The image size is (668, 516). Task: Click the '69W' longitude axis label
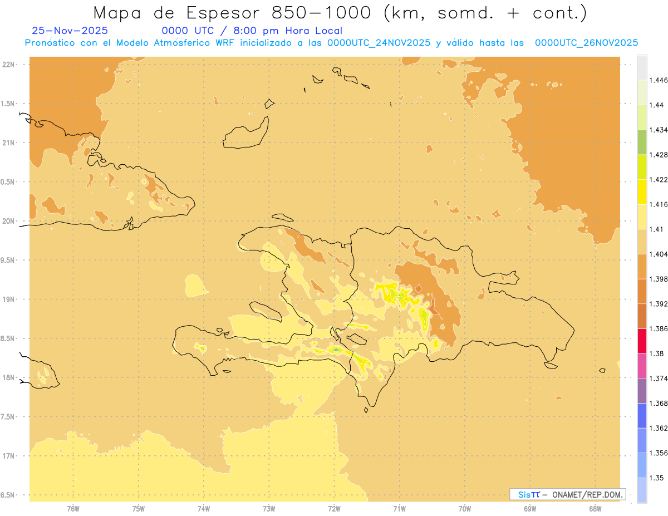530,509
